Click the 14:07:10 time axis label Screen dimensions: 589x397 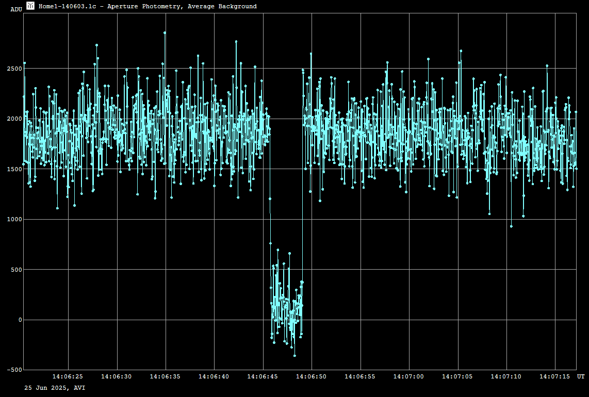point(506,376)
